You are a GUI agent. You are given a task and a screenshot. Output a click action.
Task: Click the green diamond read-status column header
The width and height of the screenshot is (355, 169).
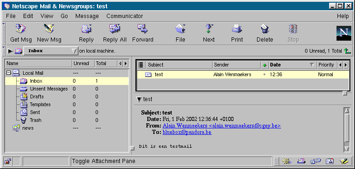(x=264, y=65)
